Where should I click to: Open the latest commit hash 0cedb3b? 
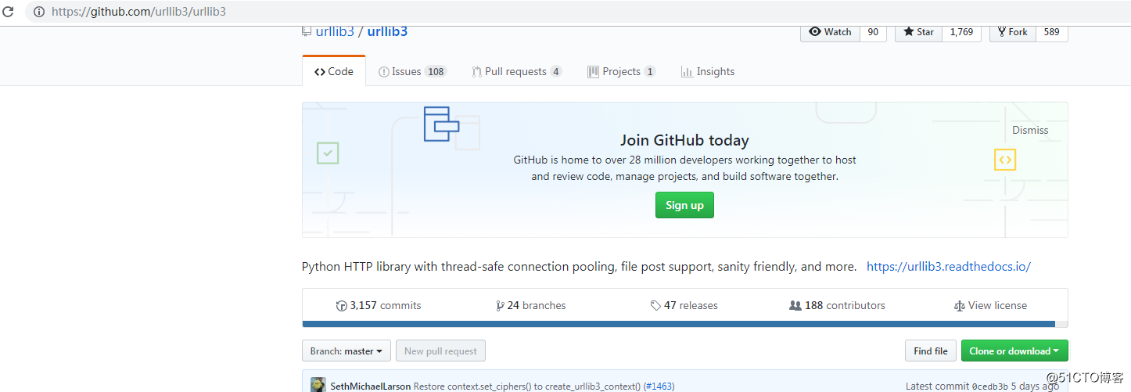(991, 387)
